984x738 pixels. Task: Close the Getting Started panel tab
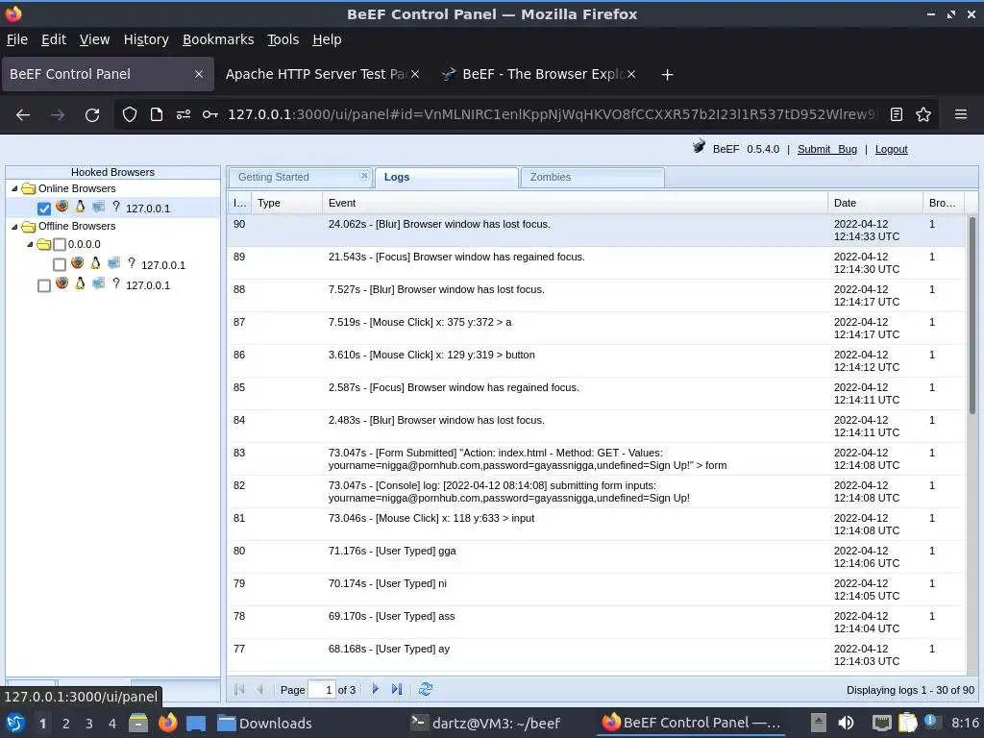364,176
